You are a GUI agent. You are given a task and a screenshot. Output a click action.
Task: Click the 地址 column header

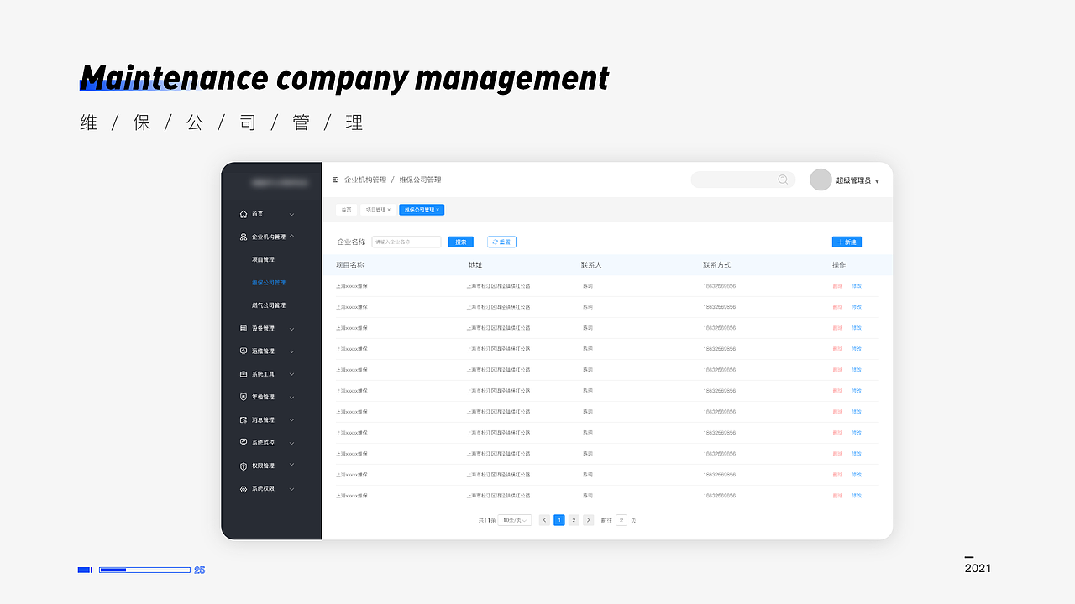tap(475, 265)
